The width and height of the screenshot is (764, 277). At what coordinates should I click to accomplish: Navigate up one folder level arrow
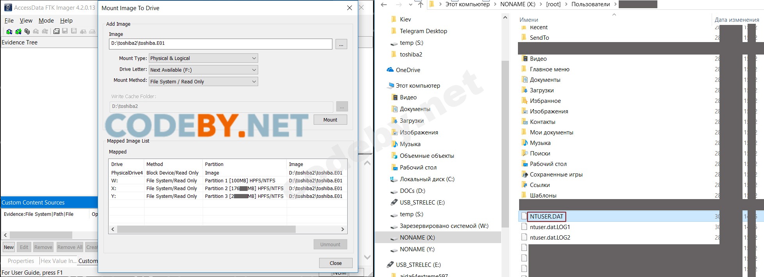(420, 5)
